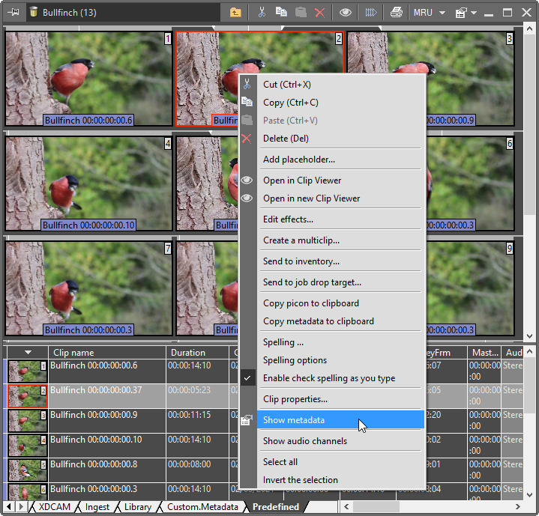Open the XDCAM tab
Viewport: 539px width, 516px height.
coord(54,507)
